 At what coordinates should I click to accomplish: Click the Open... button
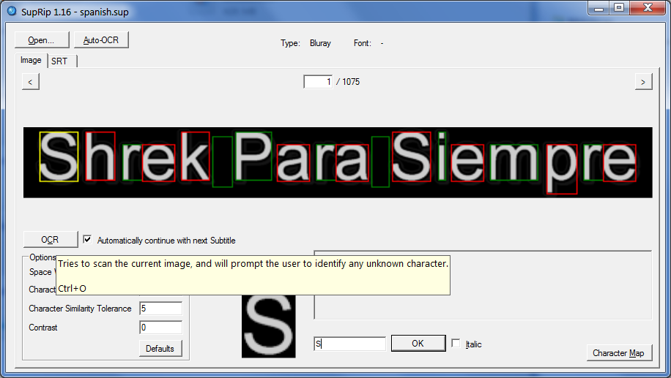[x=42, y=40]
